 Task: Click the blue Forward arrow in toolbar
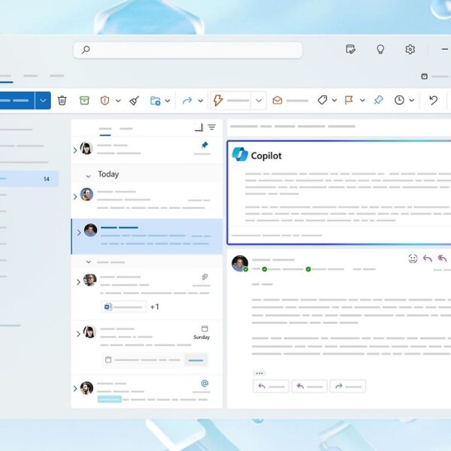(187, 101)
